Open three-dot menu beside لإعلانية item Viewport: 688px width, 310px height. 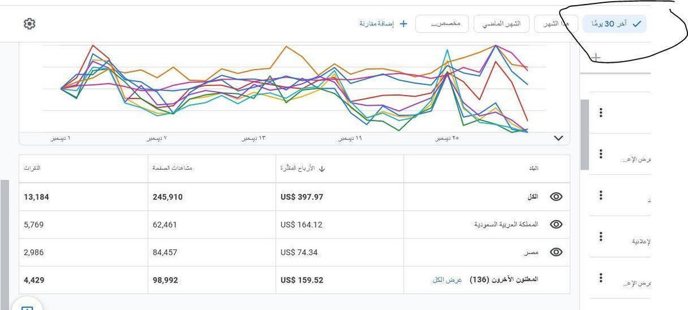coord(601,236)
